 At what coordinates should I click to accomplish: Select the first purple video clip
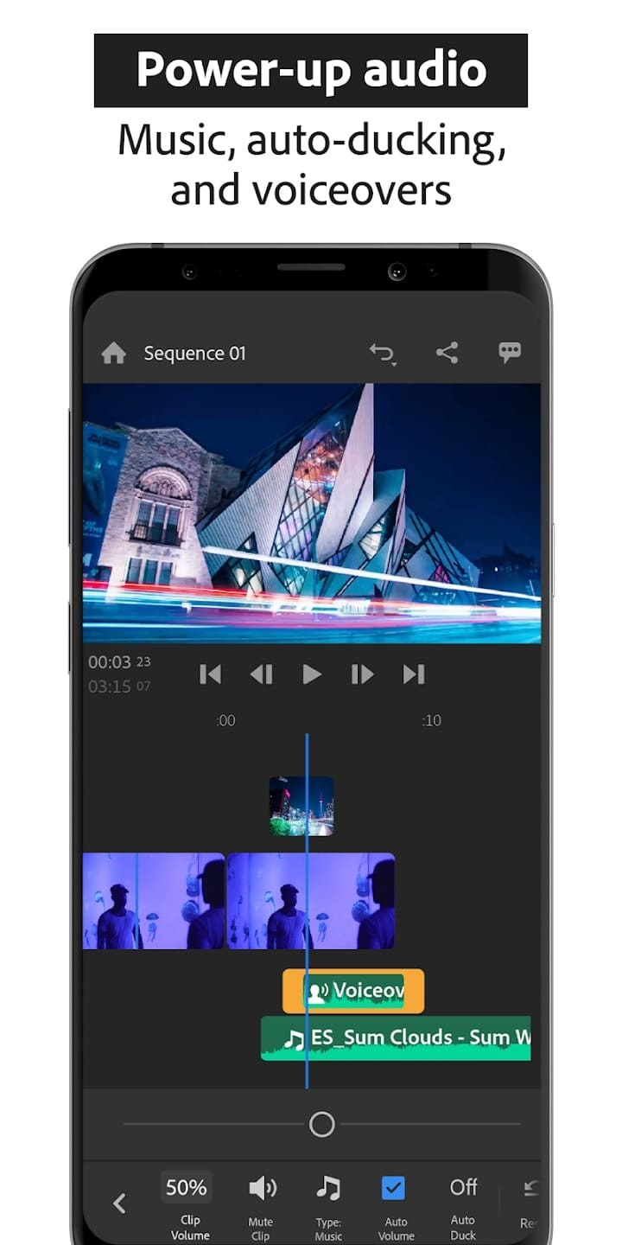[x=153, y=901]
